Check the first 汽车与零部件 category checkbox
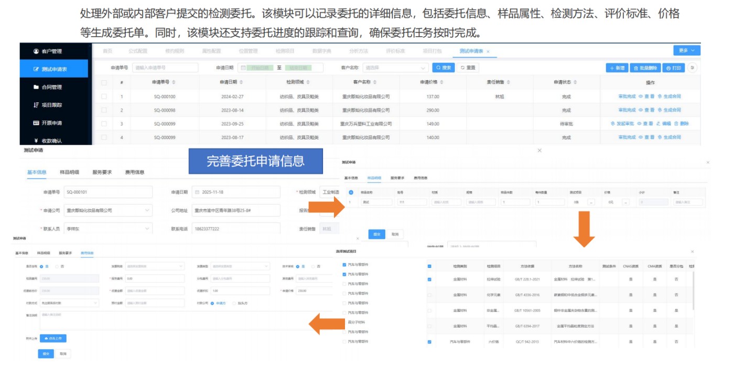The height and width of the screenshot is (367, 734). (344, 264)
